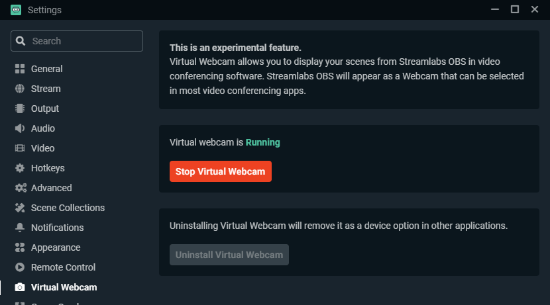Open the Advanced settings label
The height and width of the screenshot is (305, 550).
(x=51, y=188)
